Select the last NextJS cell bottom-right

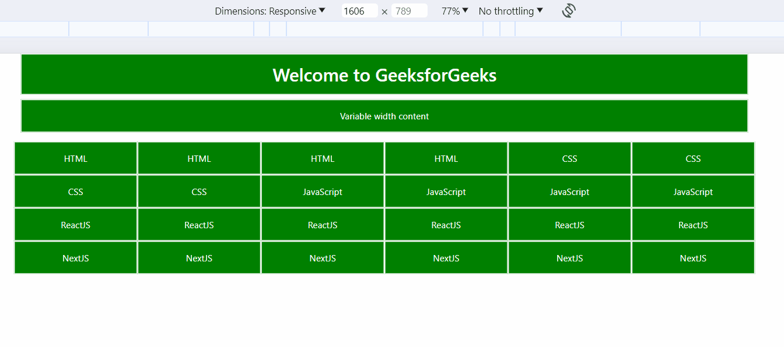(x=693, y=257)
